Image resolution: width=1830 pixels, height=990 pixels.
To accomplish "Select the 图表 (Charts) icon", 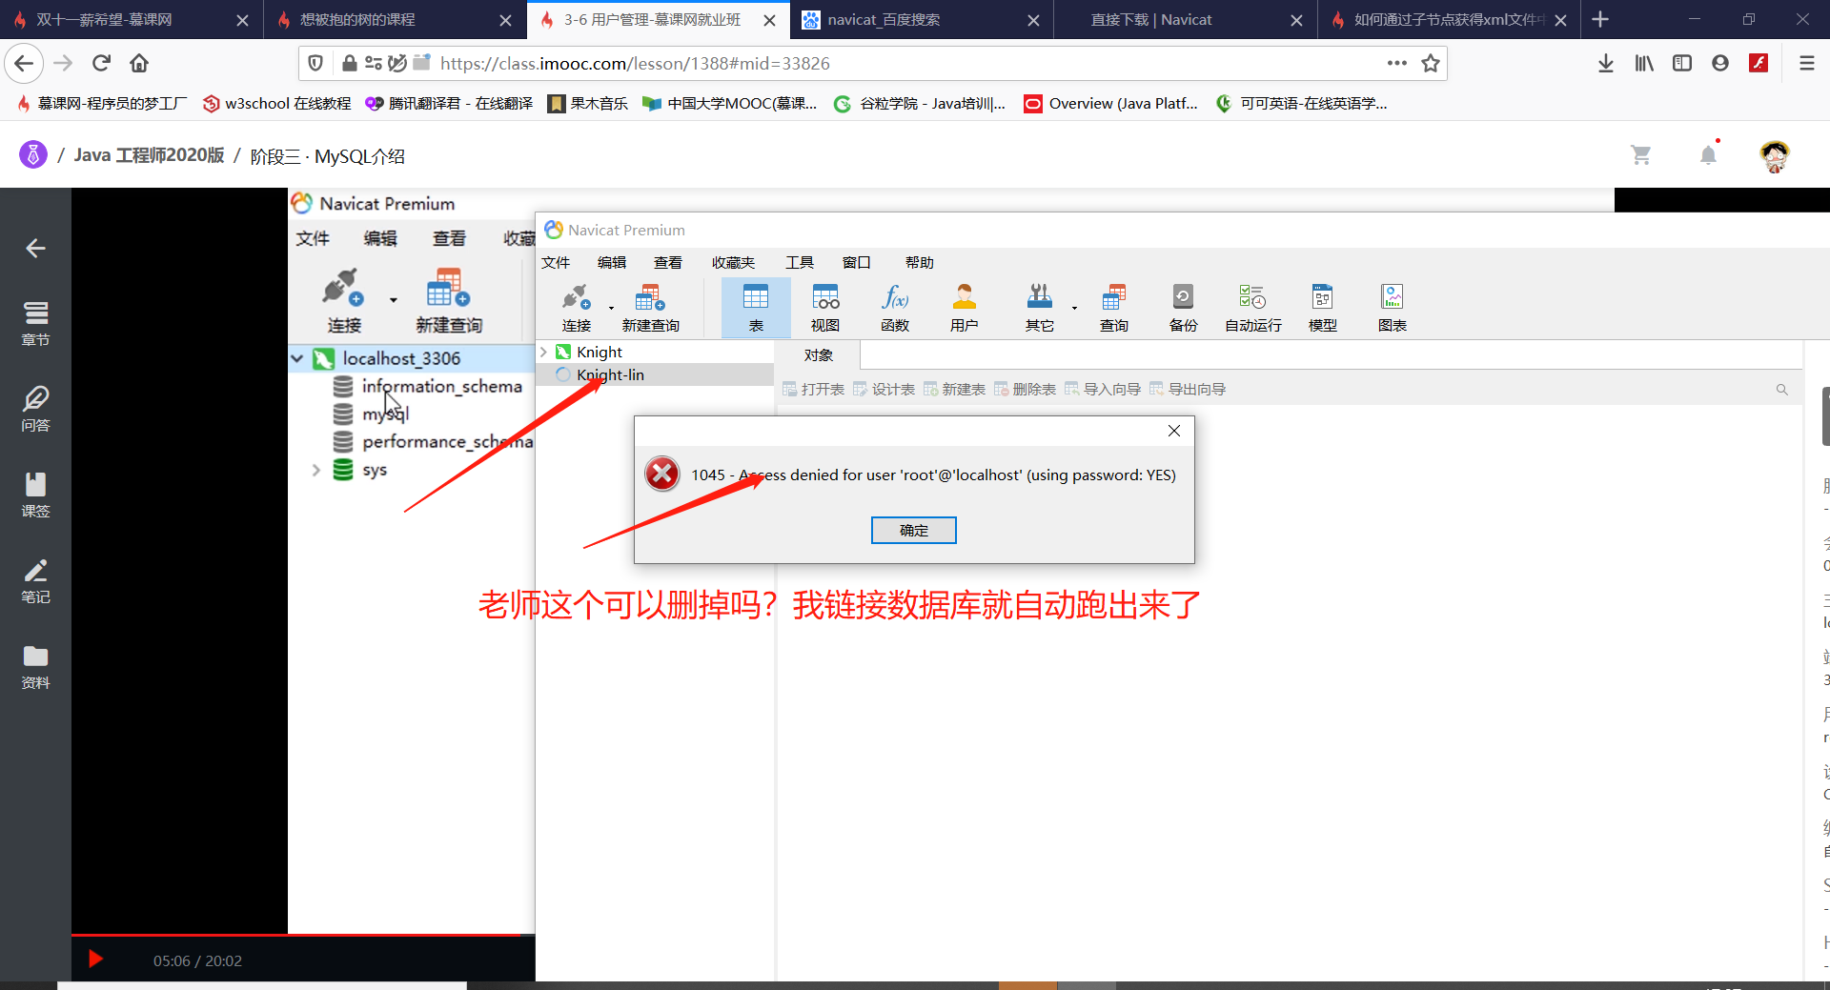I will [1393, 305].
